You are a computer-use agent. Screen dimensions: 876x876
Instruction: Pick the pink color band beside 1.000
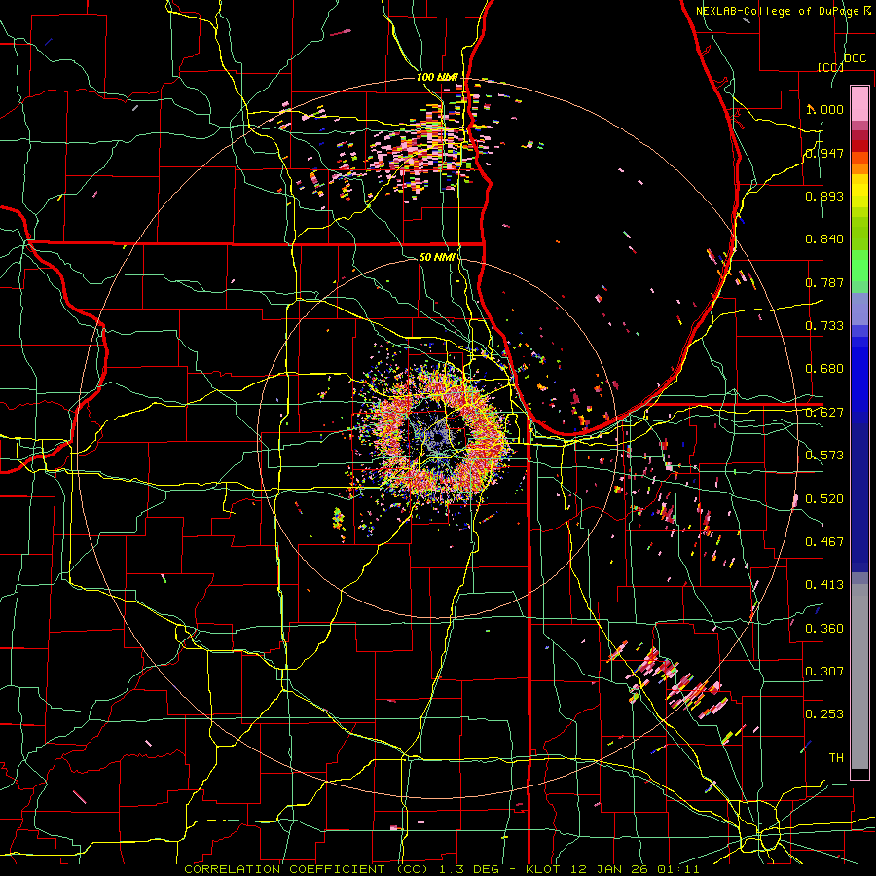[x=859, y=104]
